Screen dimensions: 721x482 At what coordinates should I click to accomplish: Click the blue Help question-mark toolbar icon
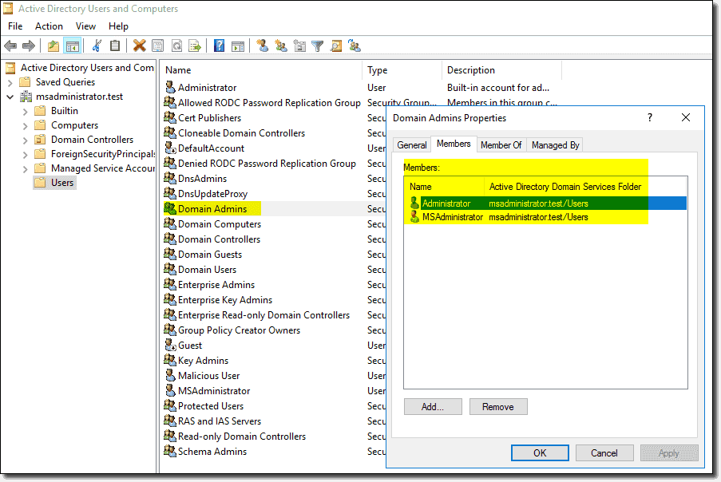coord(219,46)
